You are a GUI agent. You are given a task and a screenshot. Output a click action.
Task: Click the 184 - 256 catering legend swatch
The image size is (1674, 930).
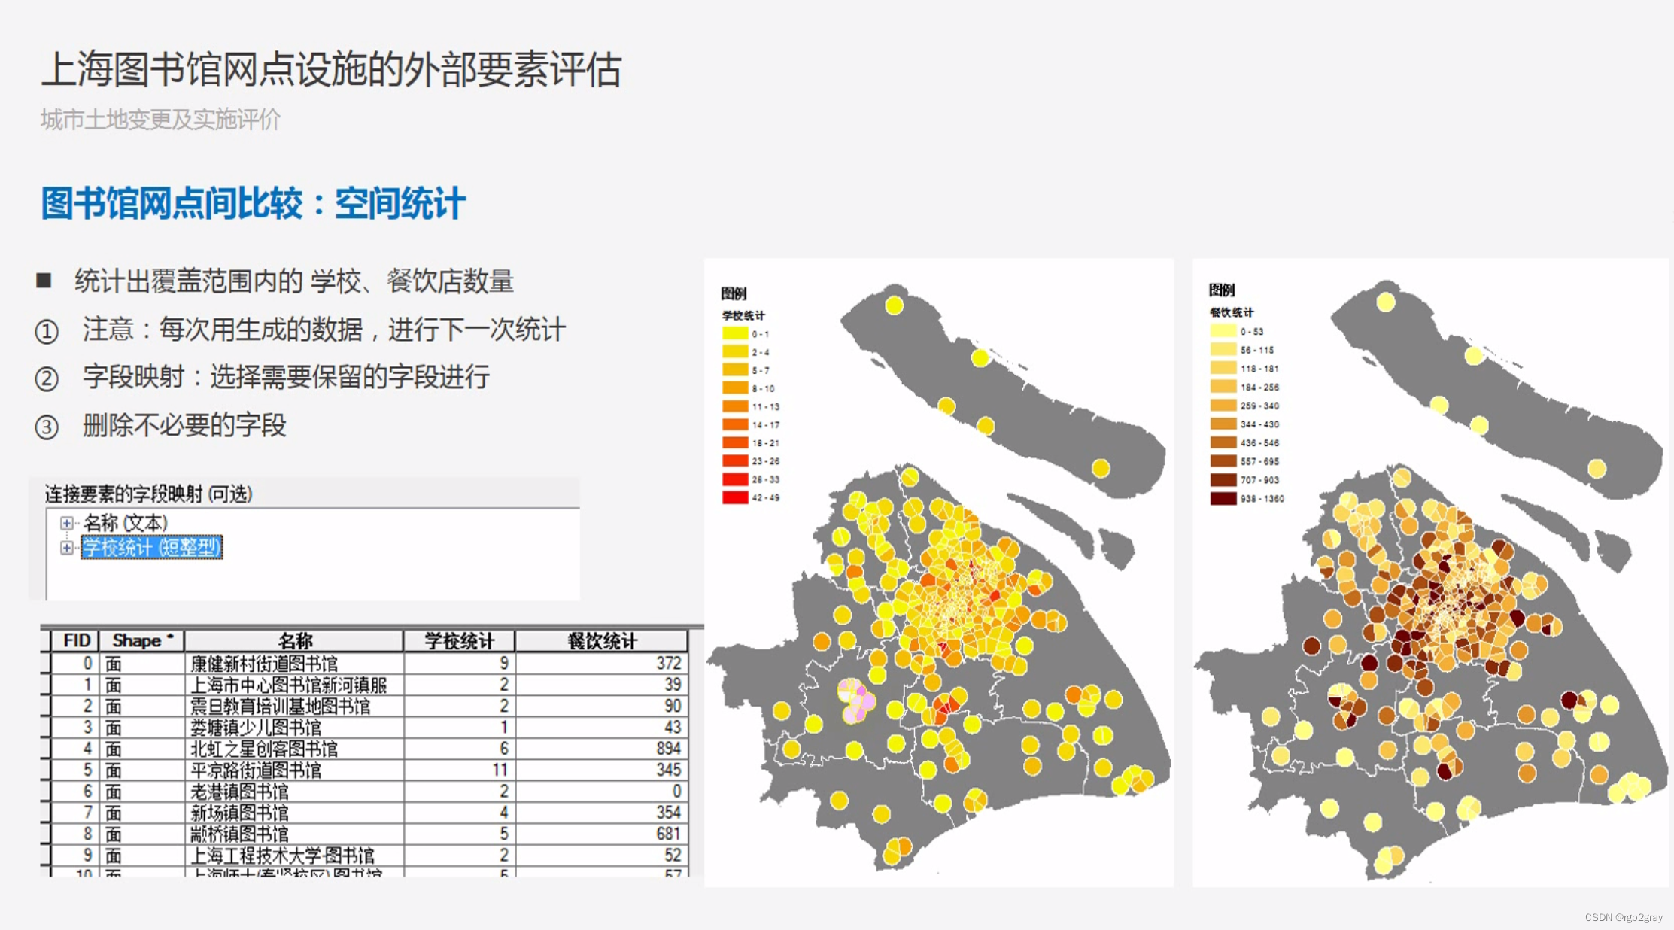[1223, 387]
